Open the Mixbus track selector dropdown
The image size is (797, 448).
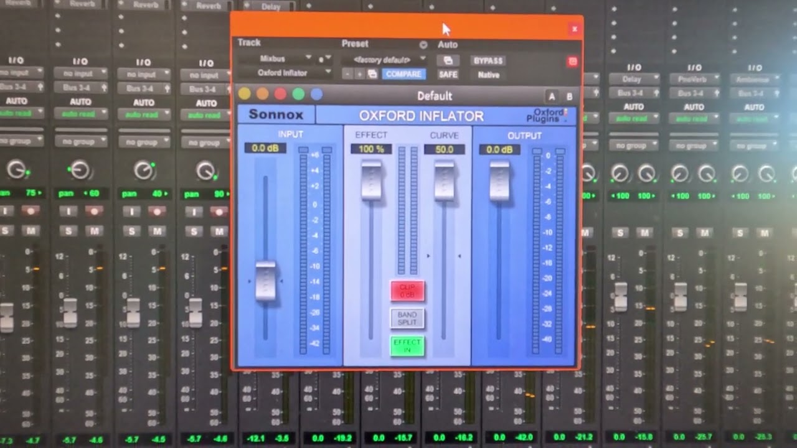point(276,58)
